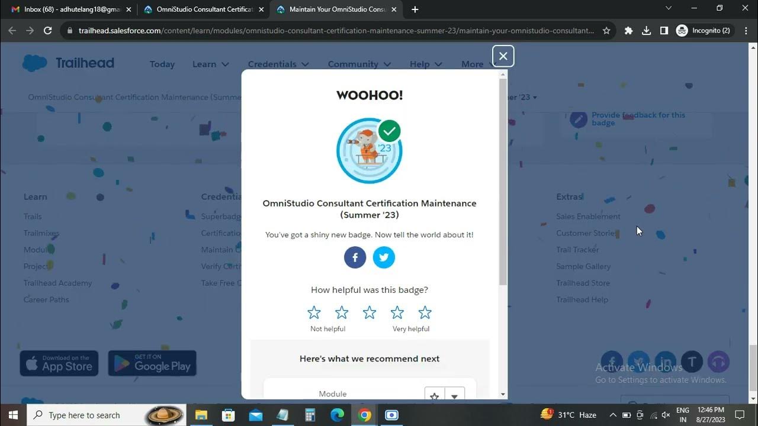
Task: Open Today in Trailhead navigation
Action: click(162, 64)
